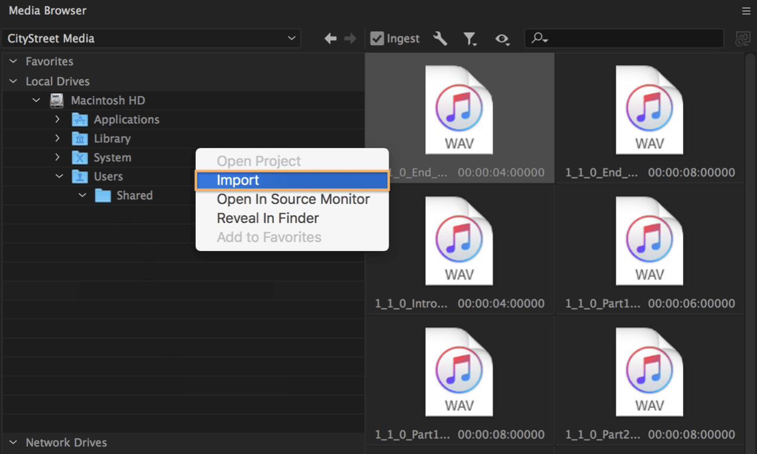Expand the Applications folder
This screenshot has height=454, width=757.
[57, 119]
